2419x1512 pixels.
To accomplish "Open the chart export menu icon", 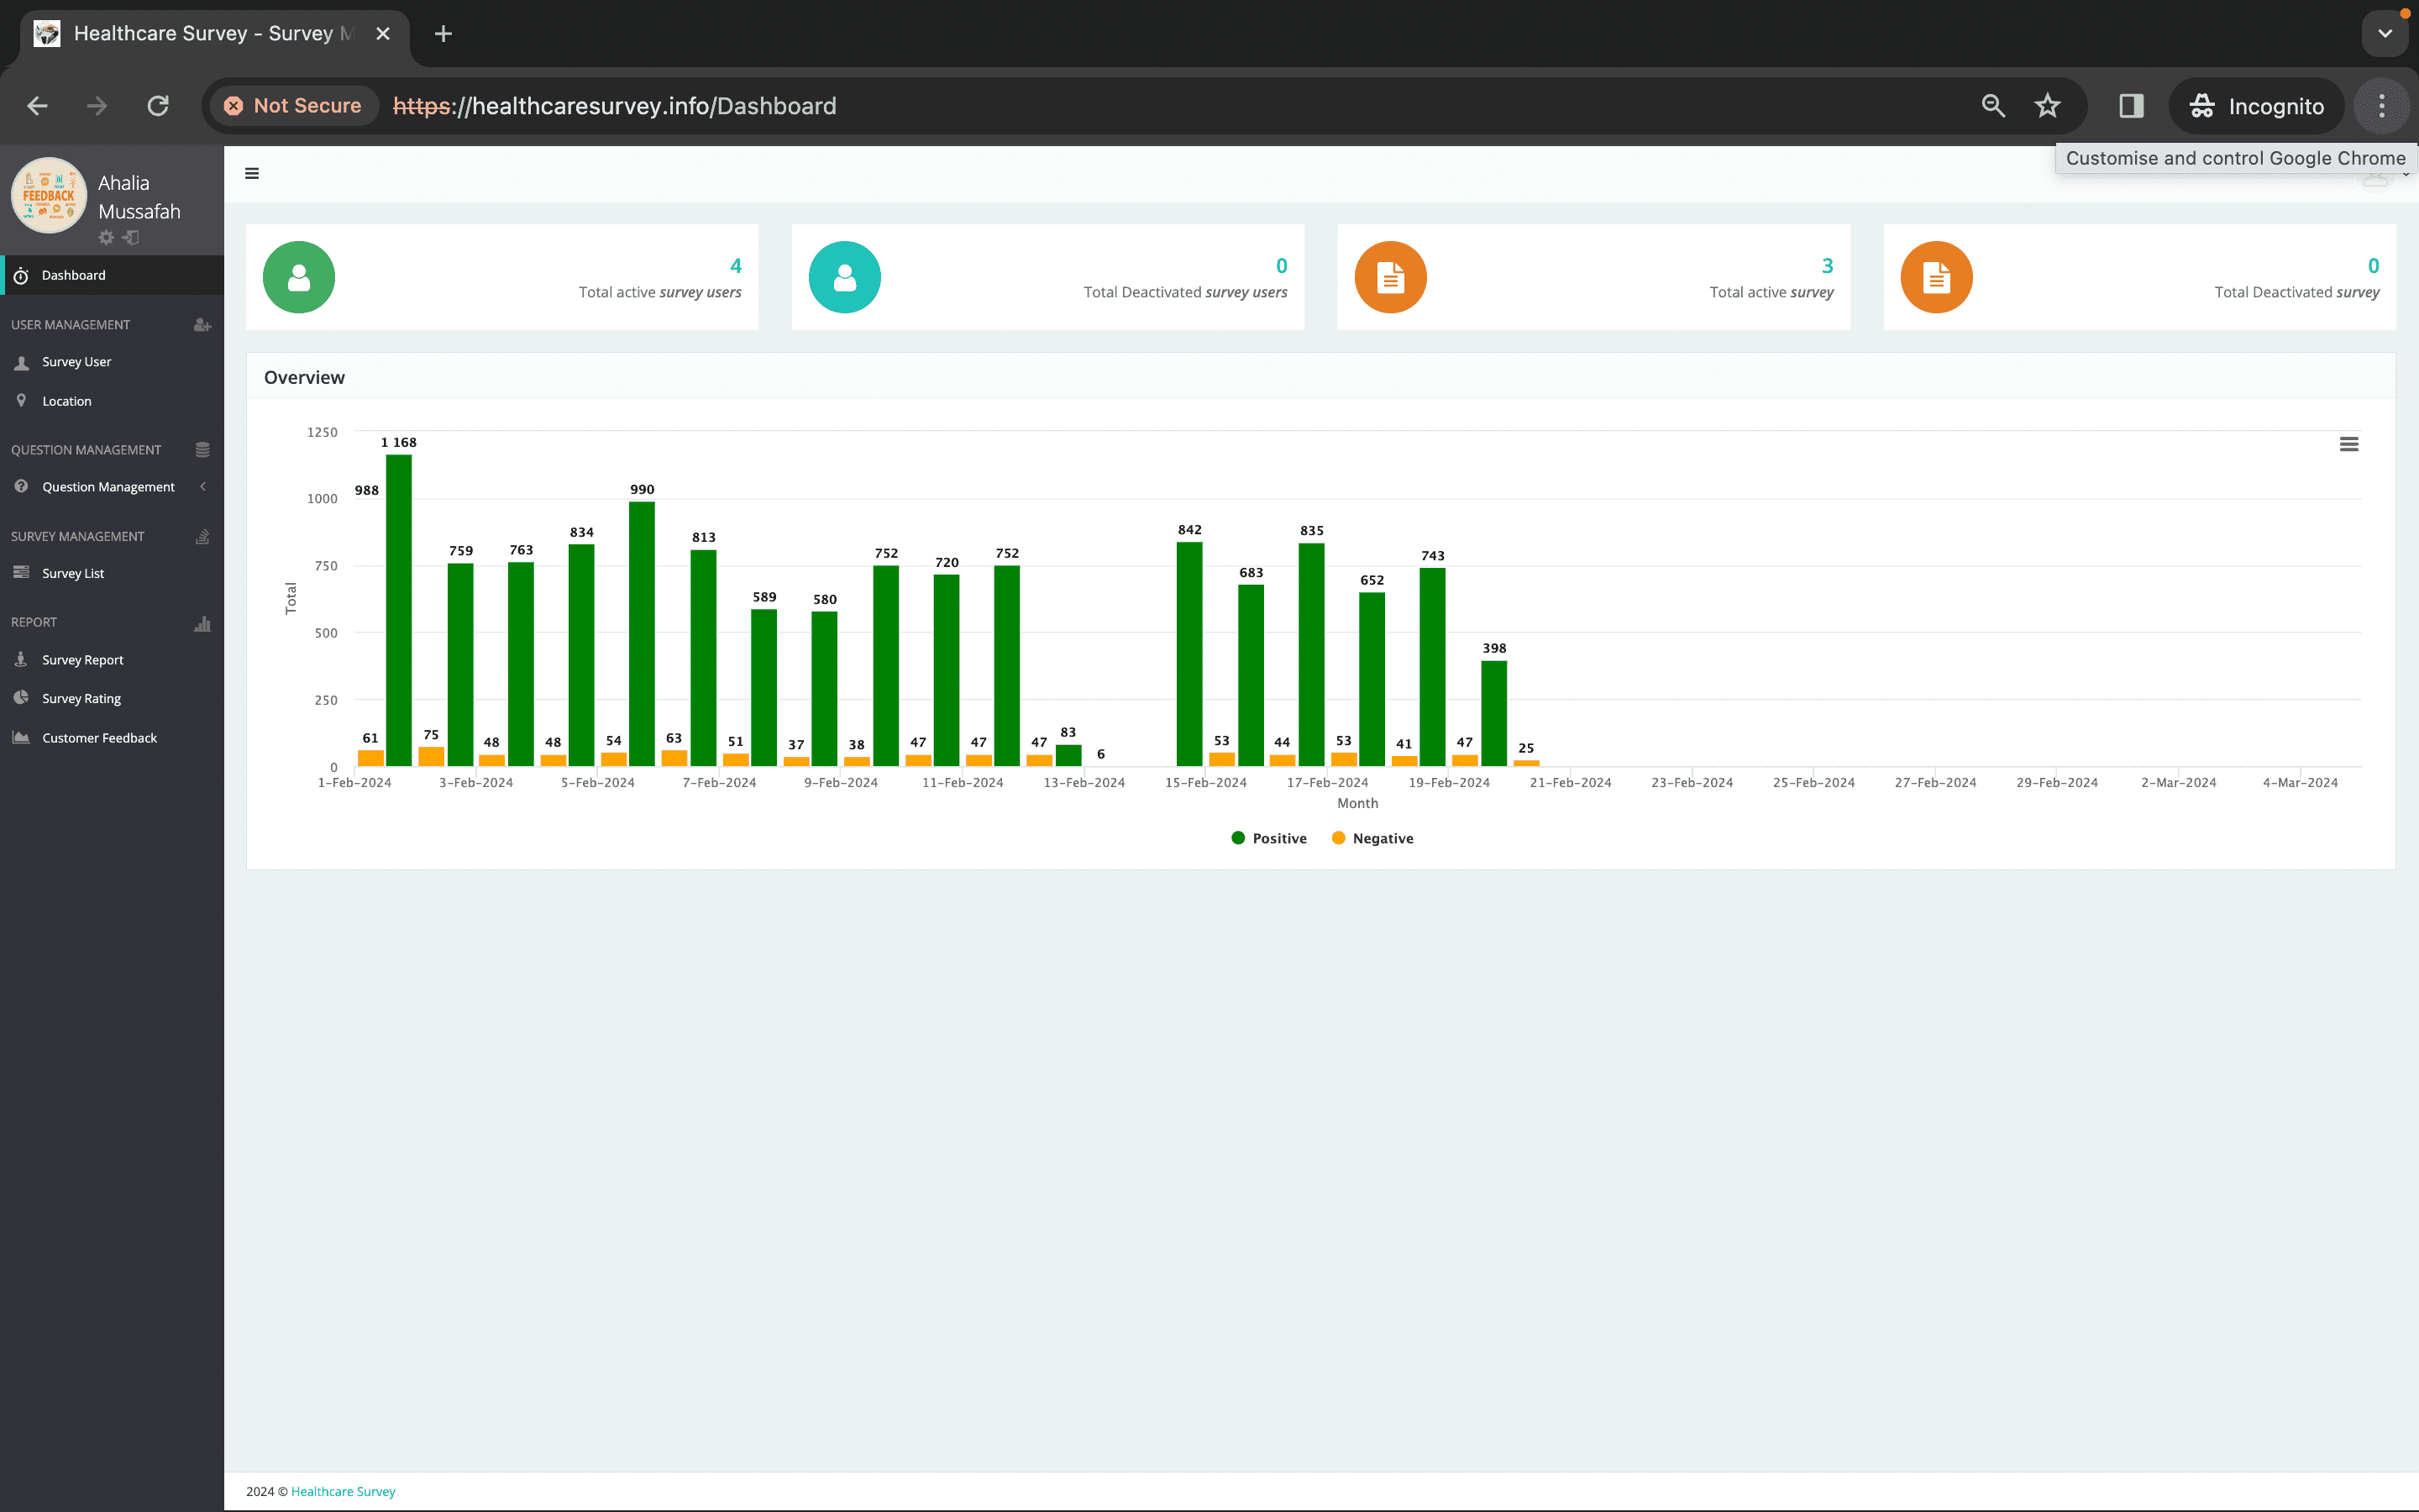I will pos(2348,444).
